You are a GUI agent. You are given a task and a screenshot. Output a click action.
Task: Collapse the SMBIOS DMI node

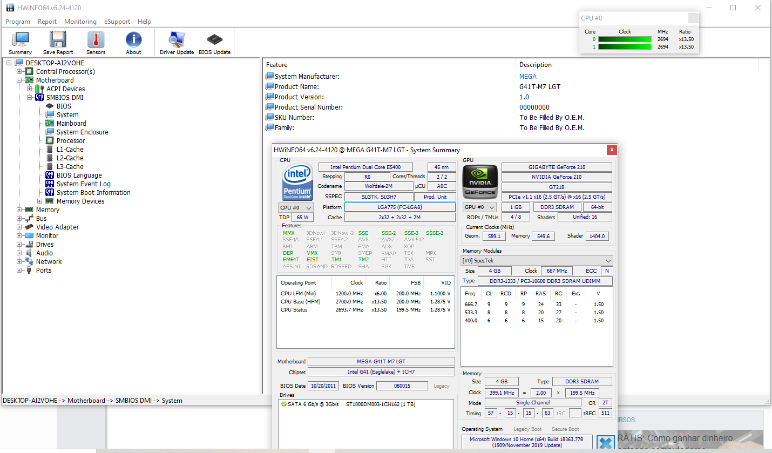pyautogui.click(x=30, y=97)
